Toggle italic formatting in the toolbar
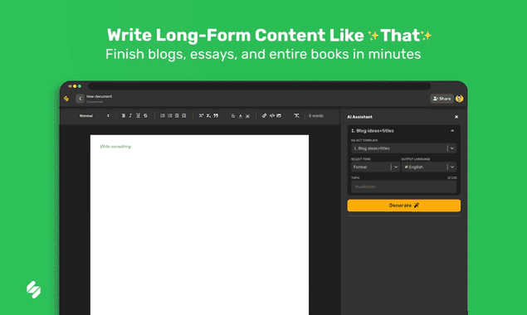The image size is (527, 315). [130, 115]
